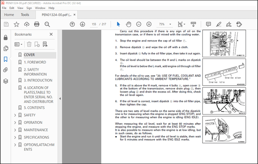Toggle the Bookmarks panel icon
The width and height of the screenshot is (258, 164).
(x=5, y=59)
